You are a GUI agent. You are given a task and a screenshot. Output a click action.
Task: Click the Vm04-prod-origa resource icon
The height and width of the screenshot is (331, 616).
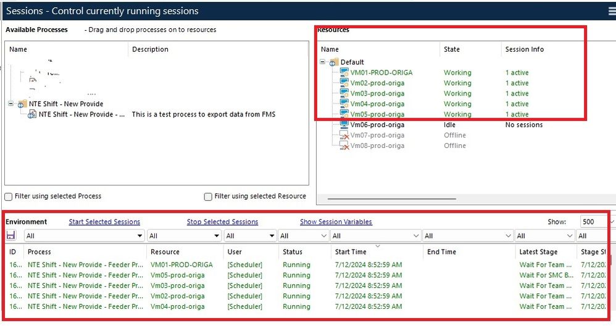click(344, 104)
